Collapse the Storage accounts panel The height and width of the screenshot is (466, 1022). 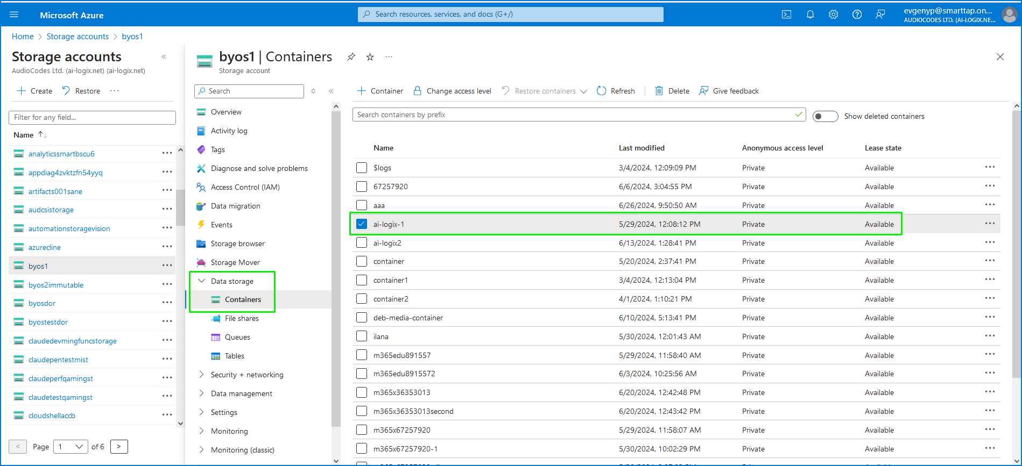point(164,56)
